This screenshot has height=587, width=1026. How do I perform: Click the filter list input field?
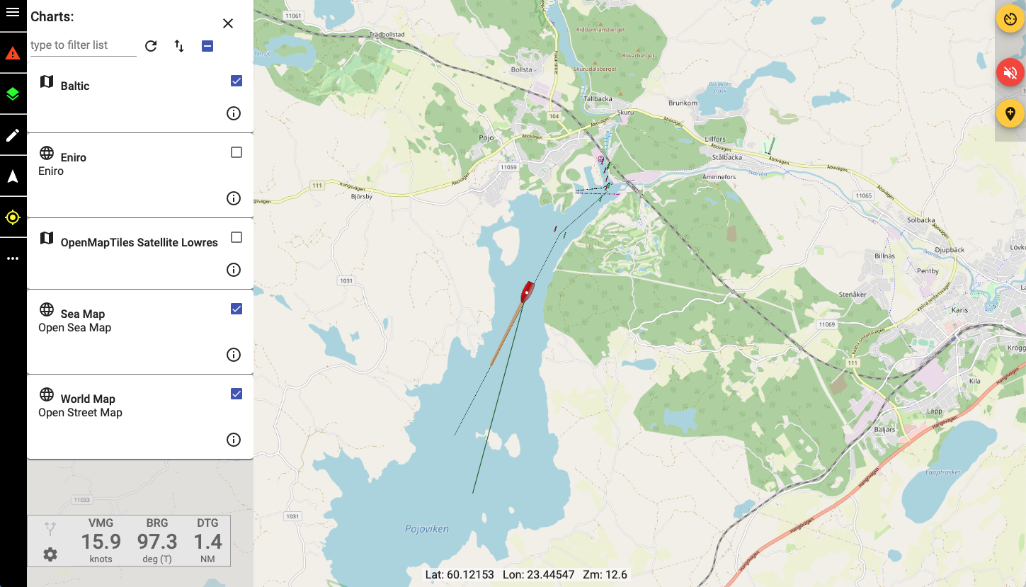[x=84, y=45]
